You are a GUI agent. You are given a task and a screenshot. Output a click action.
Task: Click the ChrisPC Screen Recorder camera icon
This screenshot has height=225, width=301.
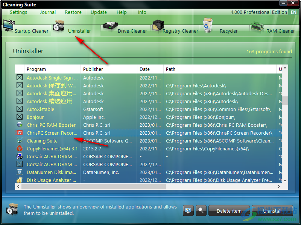[x=20, y=133]
